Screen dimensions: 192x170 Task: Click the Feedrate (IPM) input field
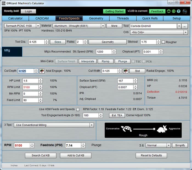(x=73, y=145)
